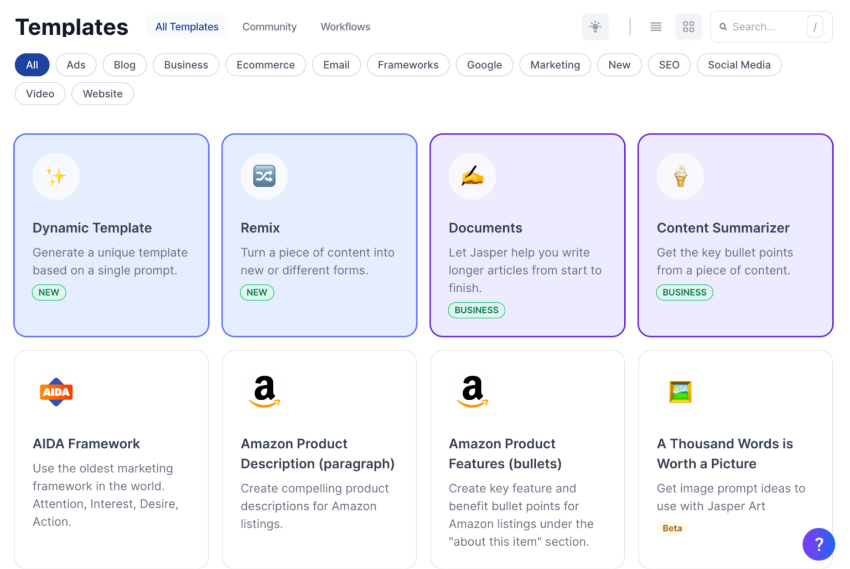Viewport: 850px width, 569px height.
Task: Select the Ecommerce filter pill
Action: 266,65
